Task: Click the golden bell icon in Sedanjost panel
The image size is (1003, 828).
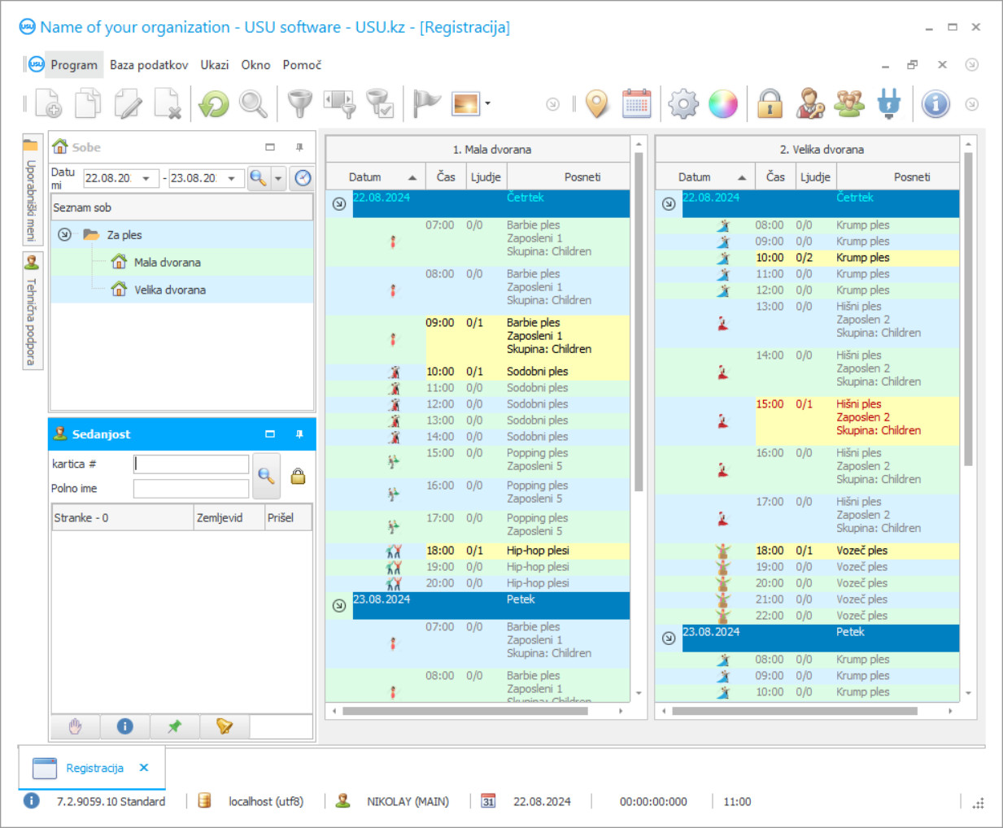Action: point(224,726)
